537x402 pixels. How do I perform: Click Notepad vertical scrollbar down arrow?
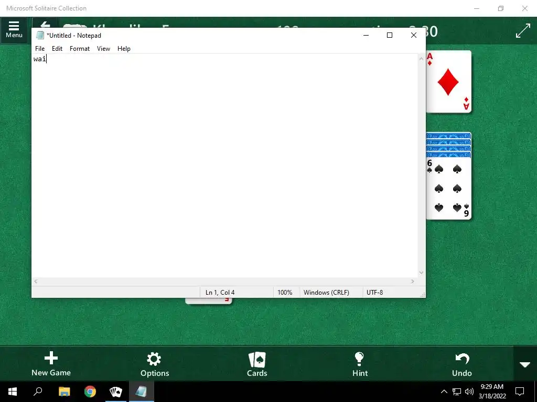pyautogui.click(x=421, y=273)
